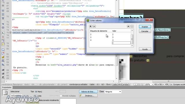Select value '2' in the Valor column
Viewport: 185px width, 104px height.
coord(113,34)
